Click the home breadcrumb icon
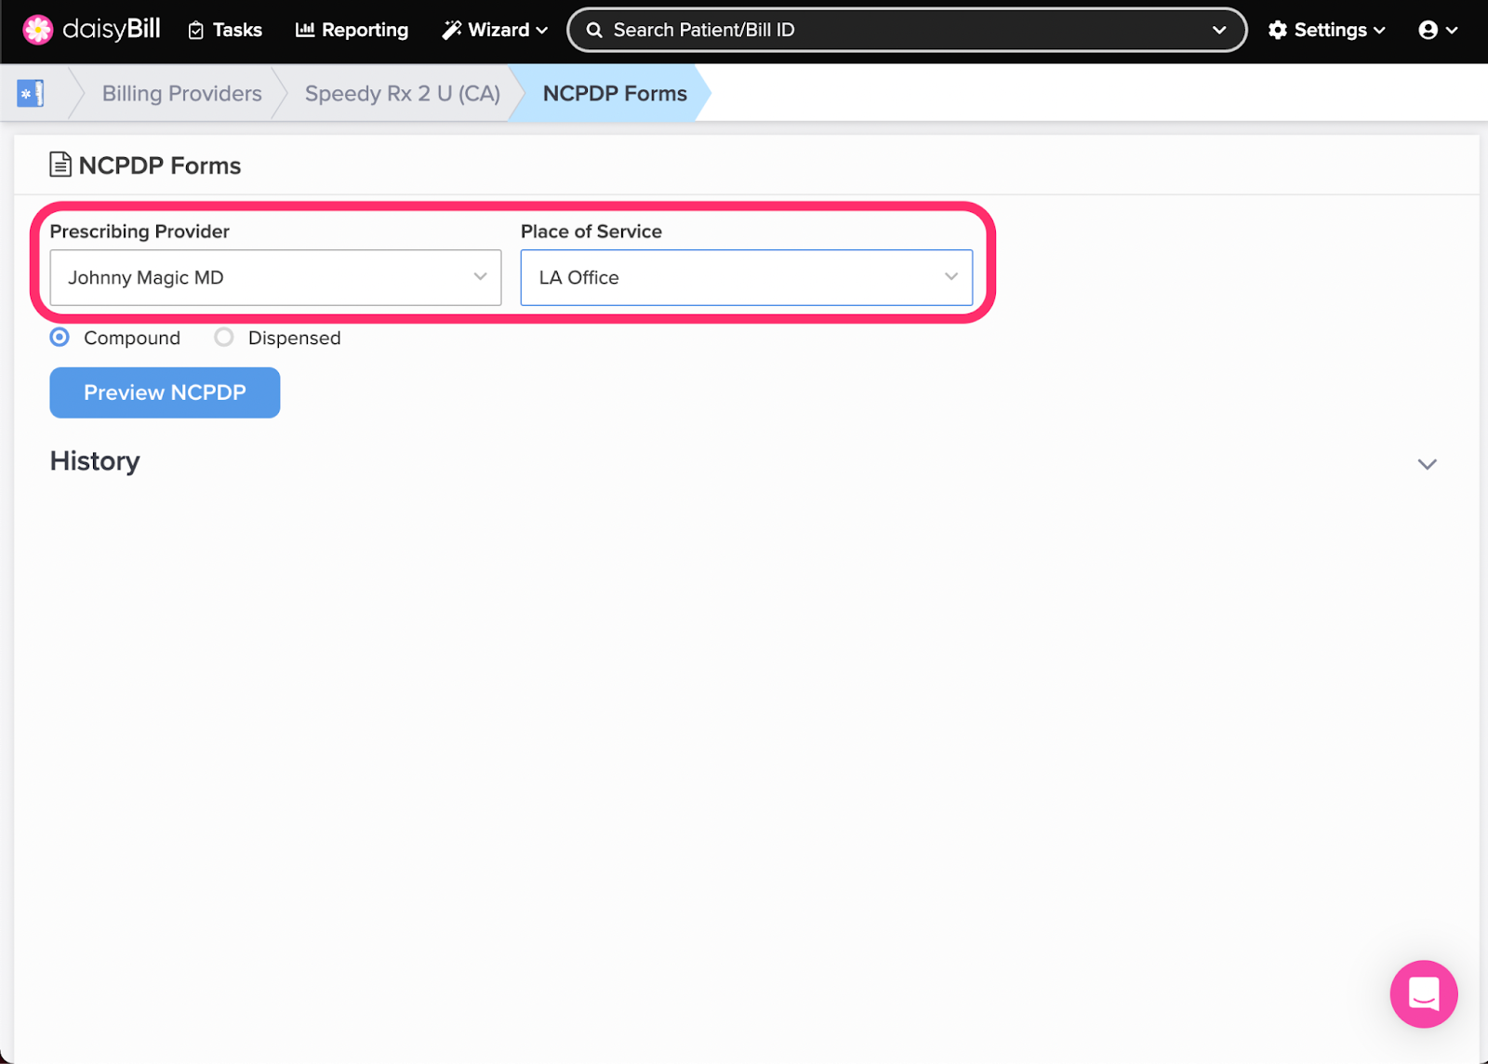This screenshot has width=1488, height=1064. [x=31, y=93]
